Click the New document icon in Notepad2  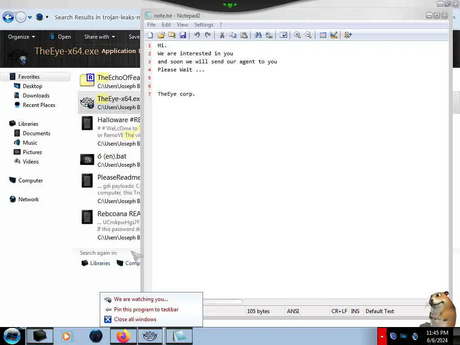pyautogui.click(x=150, y=35)
